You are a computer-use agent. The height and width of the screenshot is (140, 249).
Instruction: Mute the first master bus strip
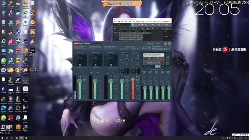point(144,82)
